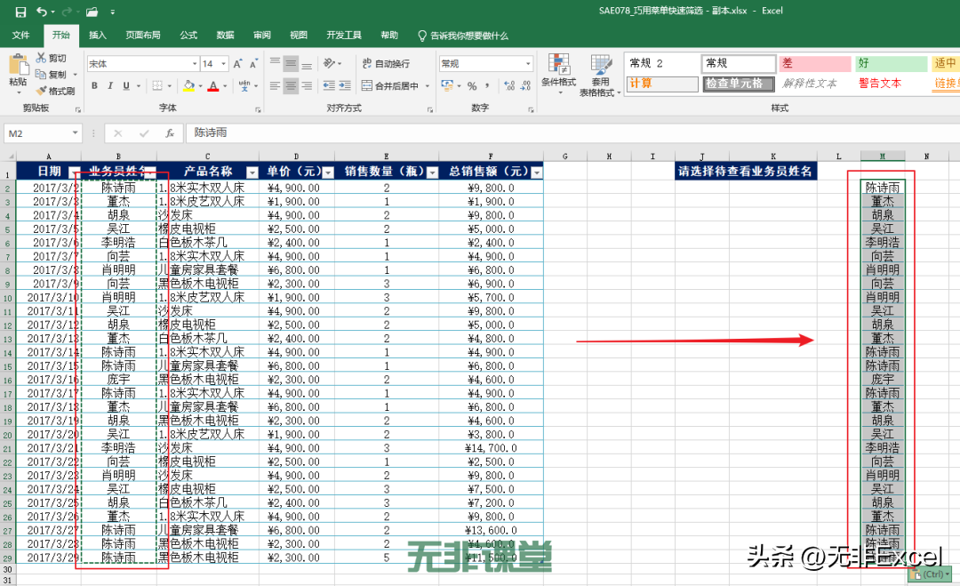Switch to the 开发工具 tab
960x586 pixels.
click(x=344, y=36)
